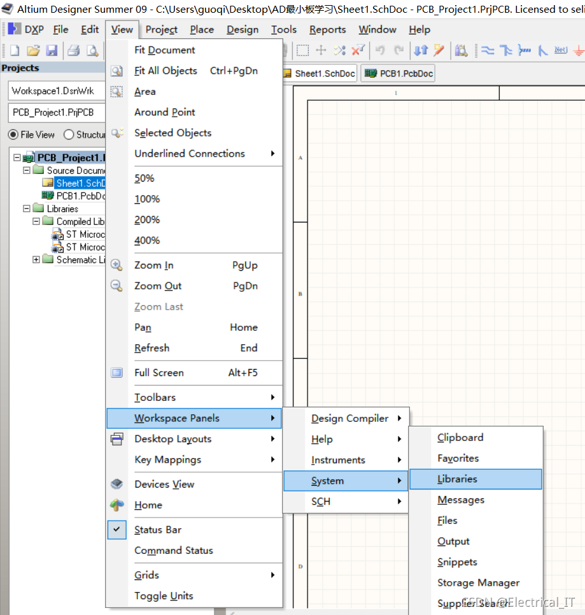The image size is (585, 615).
Task: Open the Instruments submenu
Action: pyautogui.click(x=346, y=460)
